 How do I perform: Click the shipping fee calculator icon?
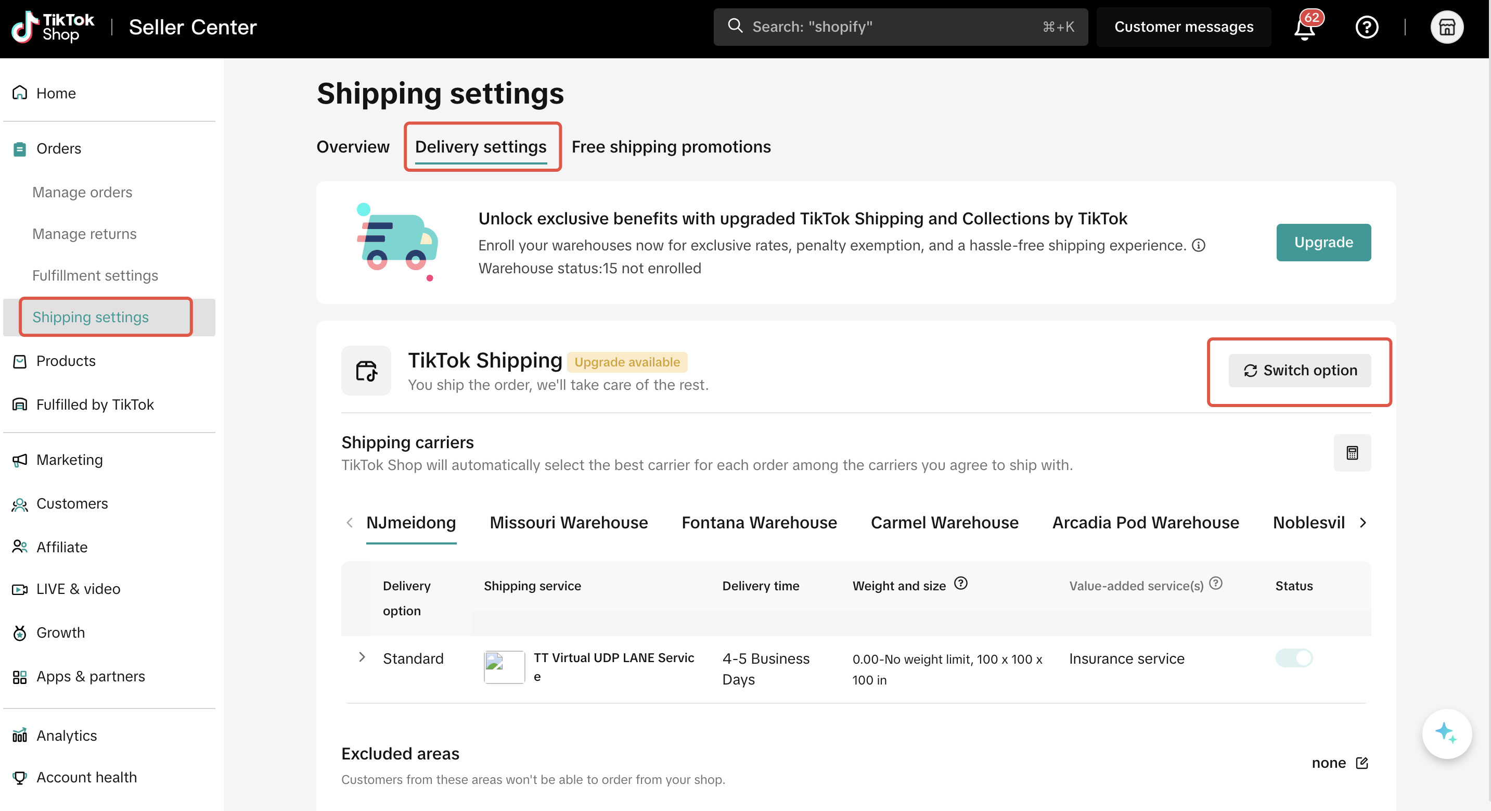(x=1352, y=452)
